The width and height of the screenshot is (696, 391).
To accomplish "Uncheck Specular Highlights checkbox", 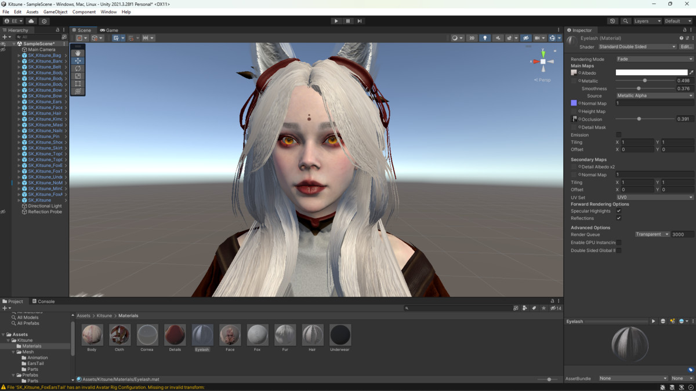I will tap(619, 211).
